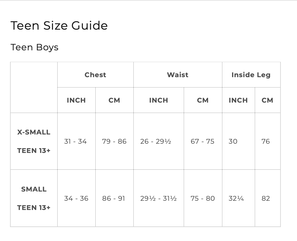Click the 75 - 80 waist cm cell
The width and height of the screenshot is (297, 241).
(203, 199)
